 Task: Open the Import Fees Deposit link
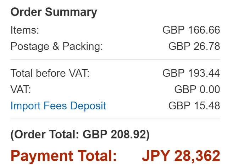click(x=58, y=105)
